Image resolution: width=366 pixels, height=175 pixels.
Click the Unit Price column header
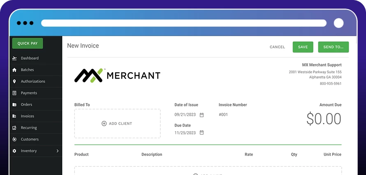click(x=332, y=155)
